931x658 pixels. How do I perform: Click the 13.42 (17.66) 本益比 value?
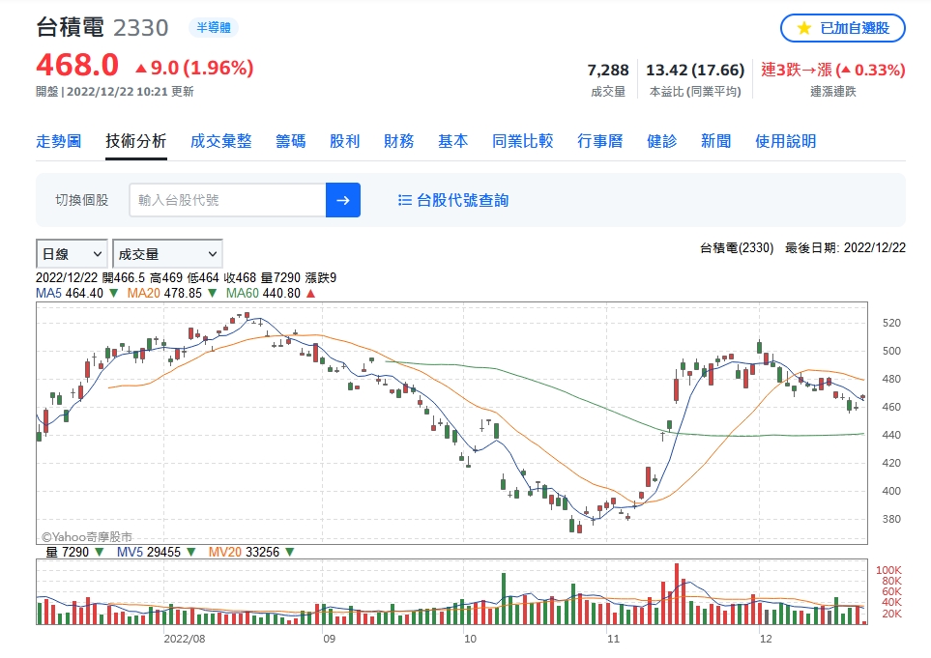coord(695,70)
